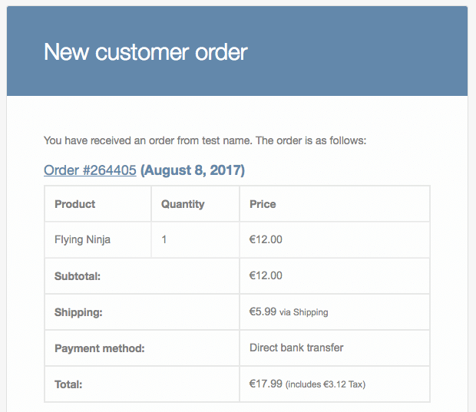Click the Payment method label
Image resolution: width=476 pixels, height=412 pixels.
tap(100, 348)
